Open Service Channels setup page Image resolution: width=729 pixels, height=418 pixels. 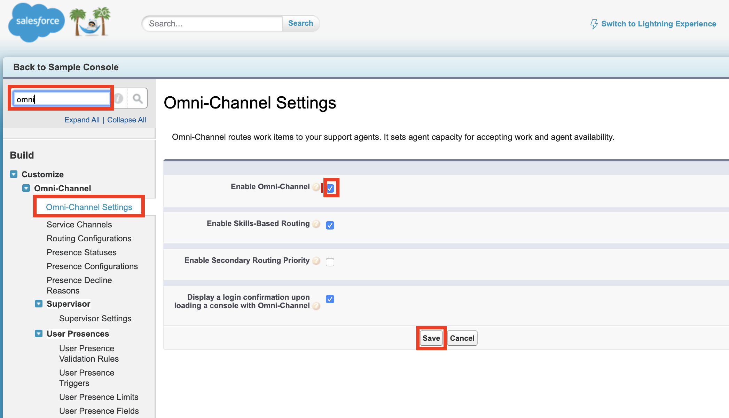(x=79, y=225)
